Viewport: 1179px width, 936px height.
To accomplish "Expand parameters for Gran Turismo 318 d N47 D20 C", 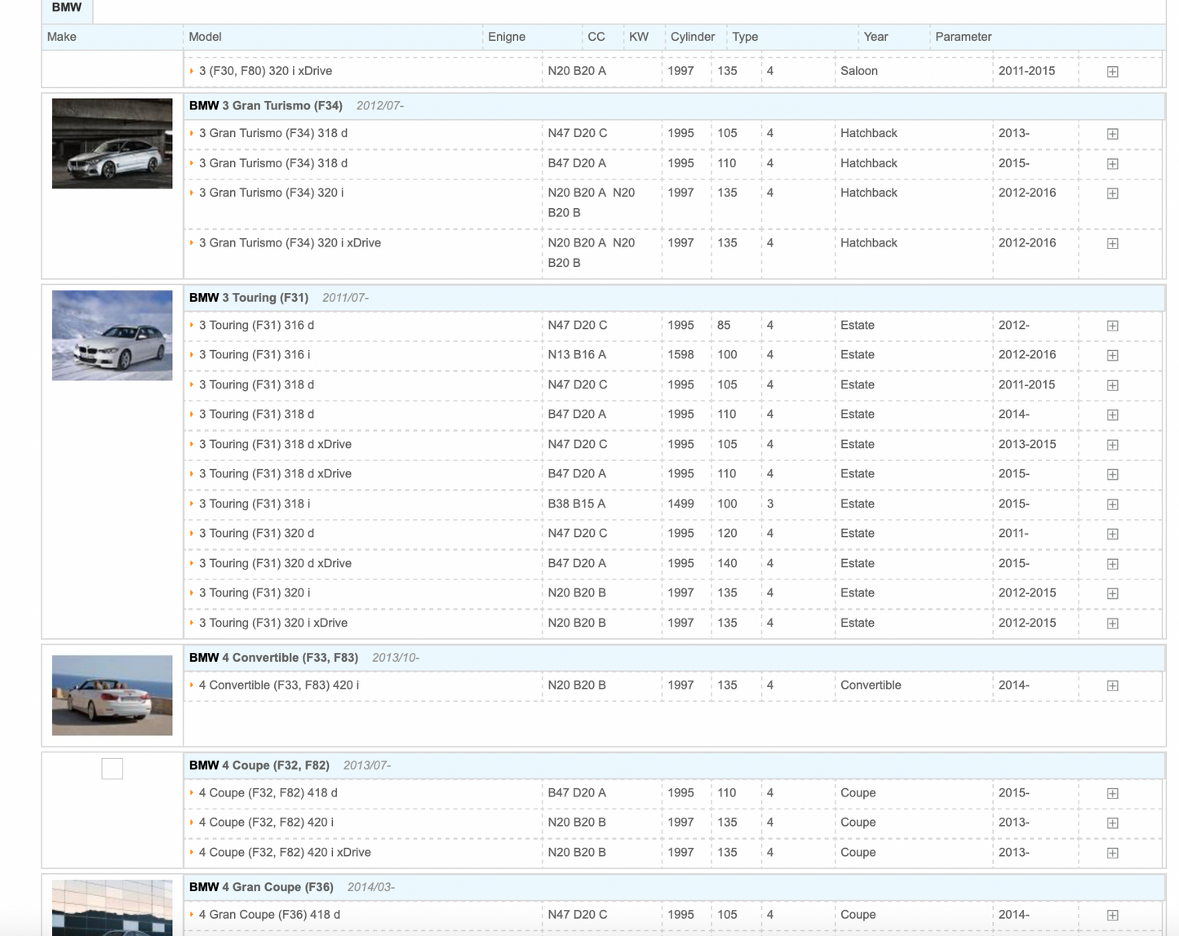I will 1112,134.
